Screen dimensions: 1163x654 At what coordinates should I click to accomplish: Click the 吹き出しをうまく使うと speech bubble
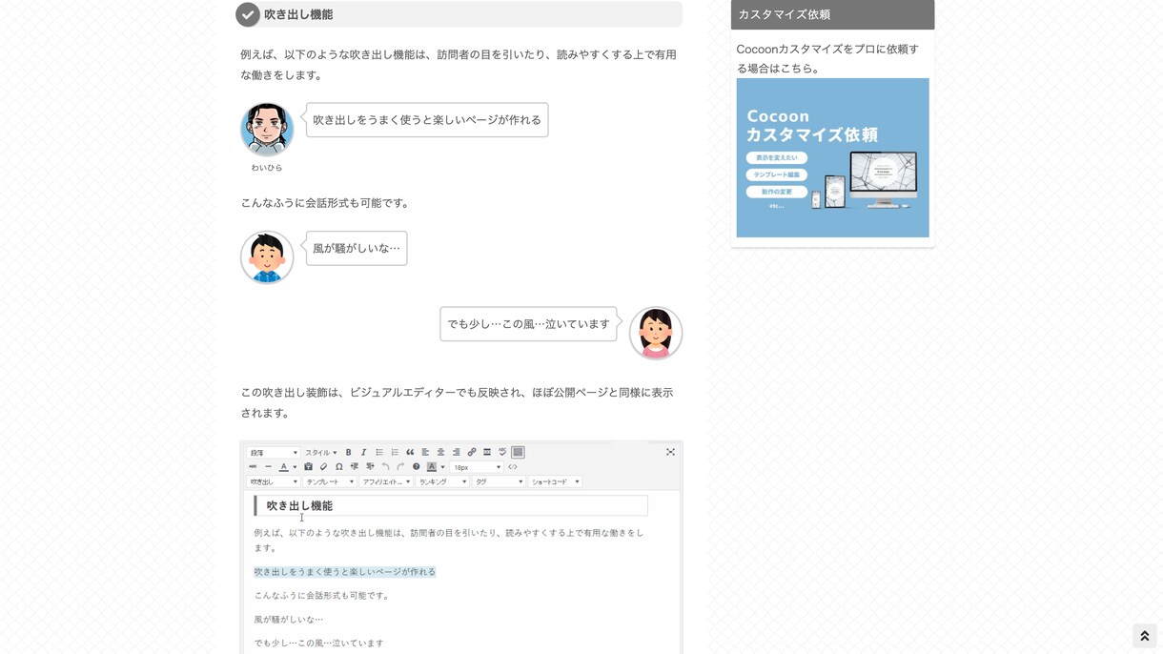(427, 120)
